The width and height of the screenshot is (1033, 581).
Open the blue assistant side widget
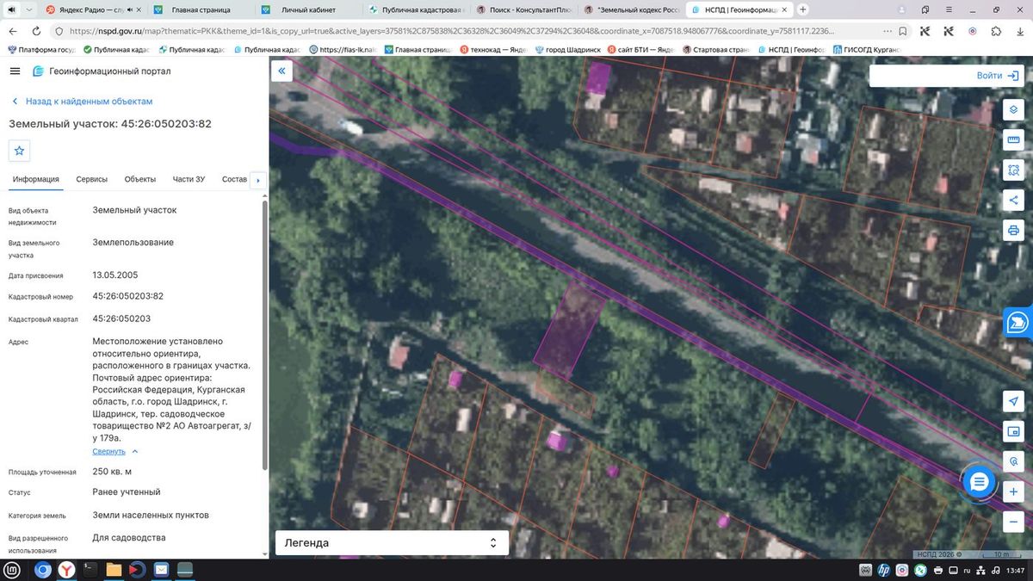click(1018, 323)
